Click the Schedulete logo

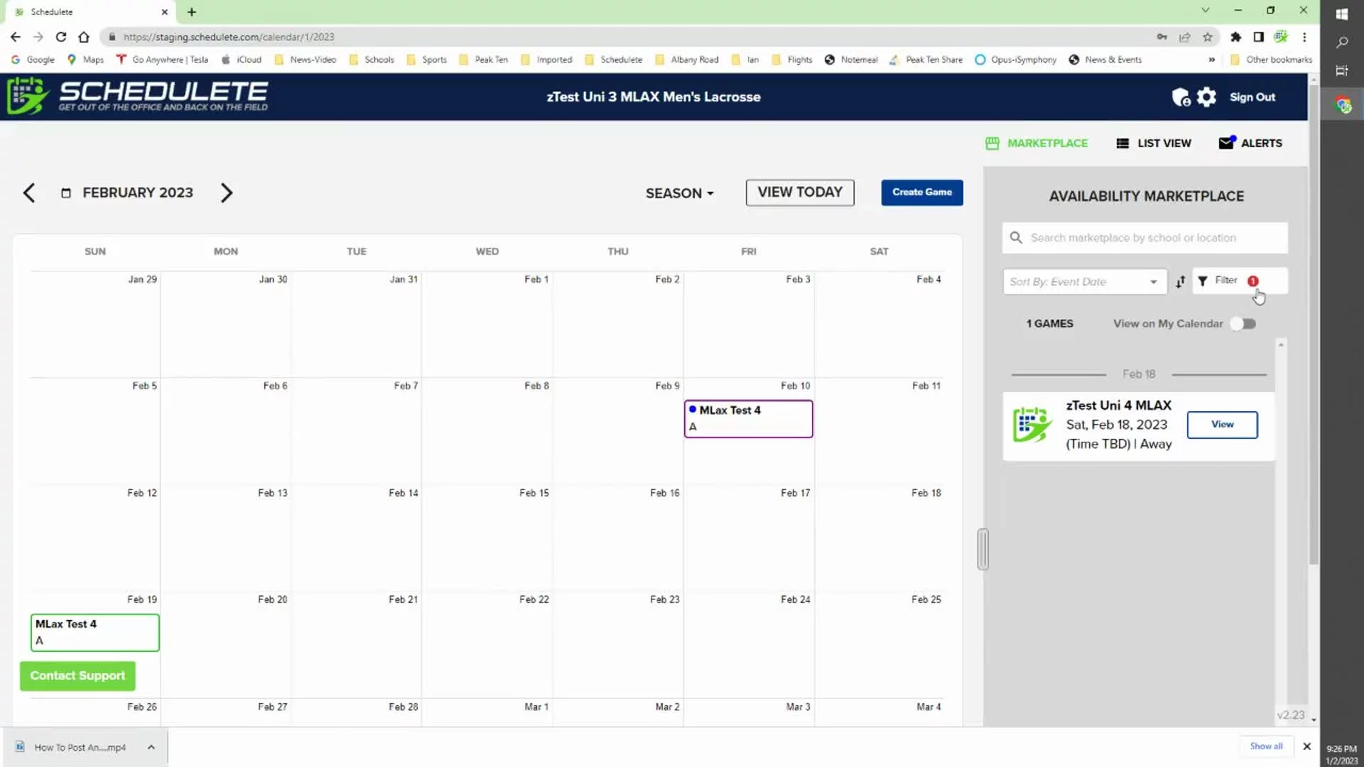pos(138,96)
